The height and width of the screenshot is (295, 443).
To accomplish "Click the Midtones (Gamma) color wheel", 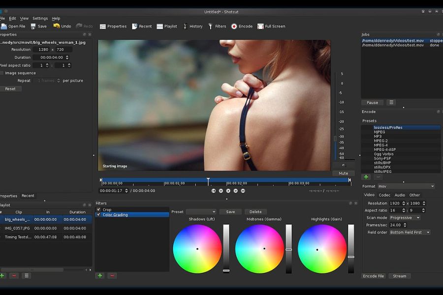I will [259, 249].
